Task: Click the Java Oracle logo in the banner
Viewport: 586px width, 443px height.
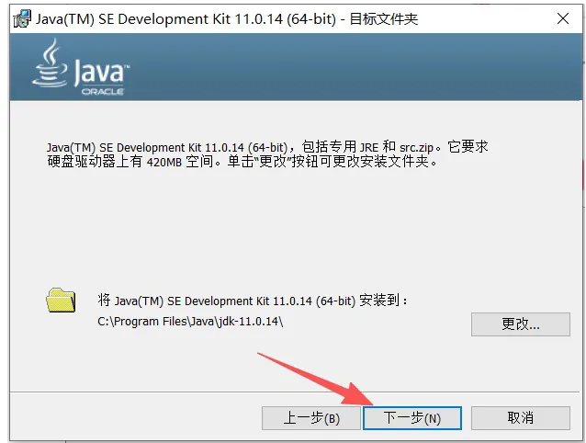Action: coord(81,68)
